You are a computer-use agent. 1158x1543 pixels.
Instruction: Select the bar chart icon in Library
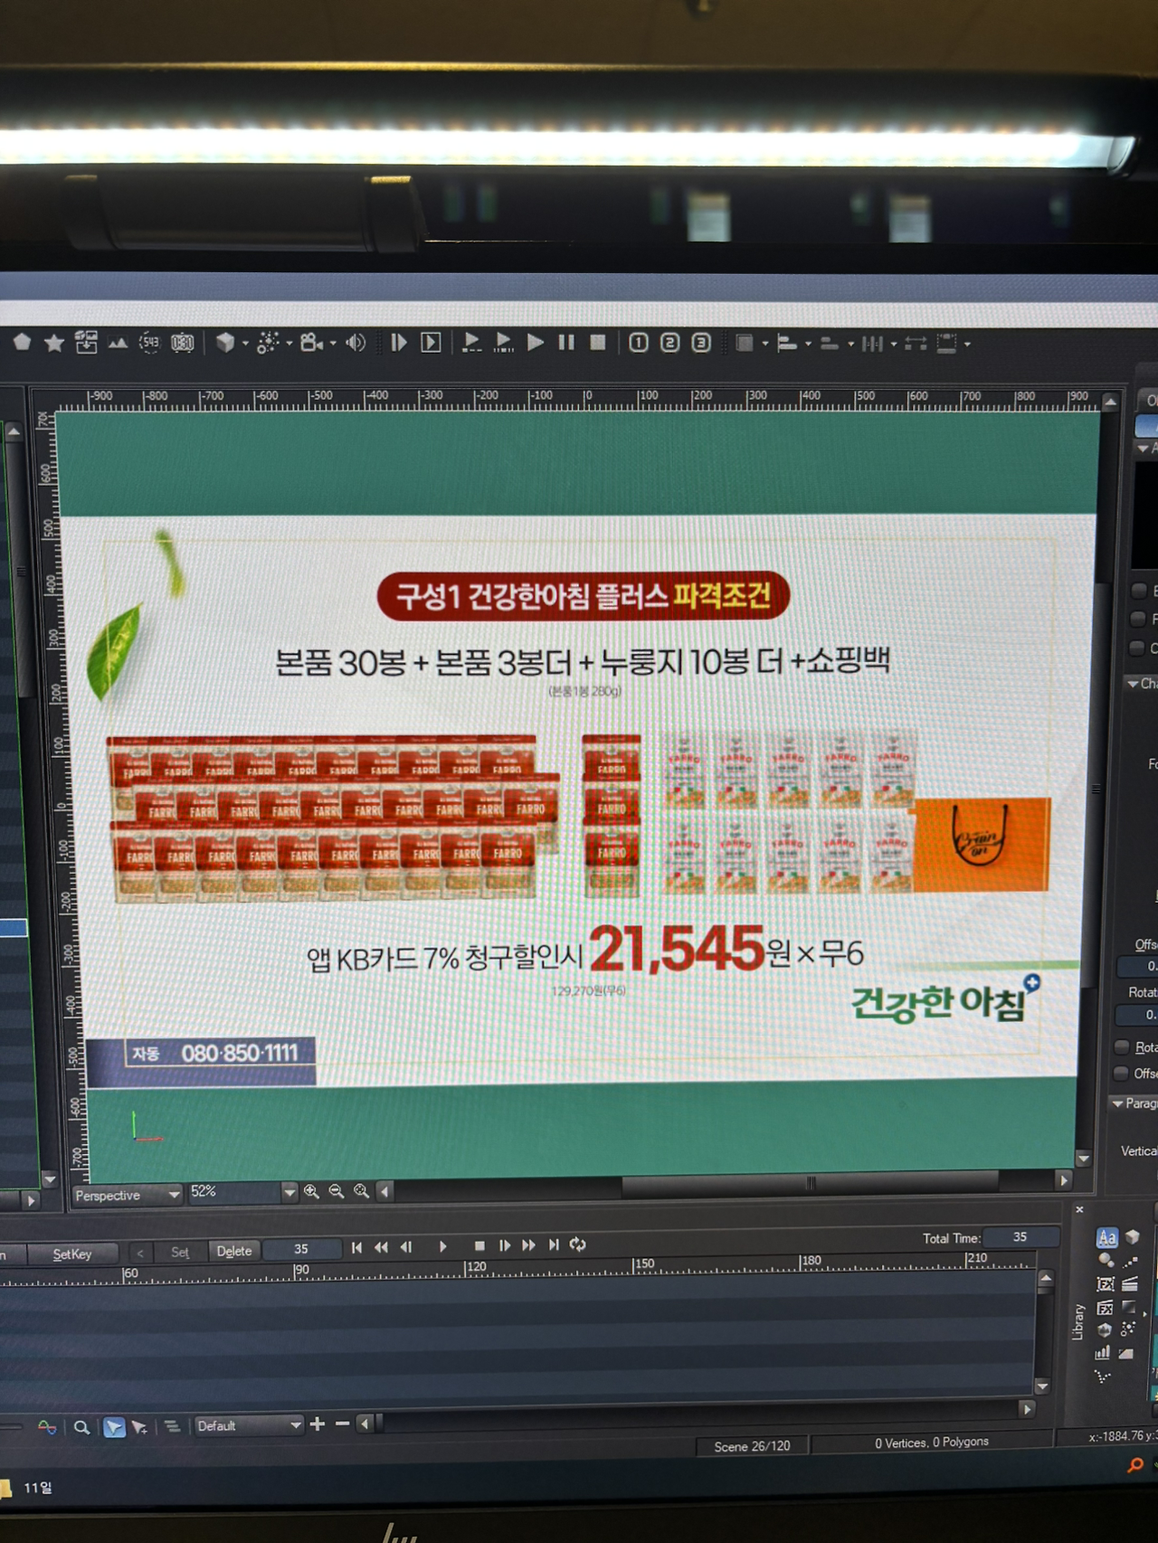pyautogui.click(x=1103, y=1353)
